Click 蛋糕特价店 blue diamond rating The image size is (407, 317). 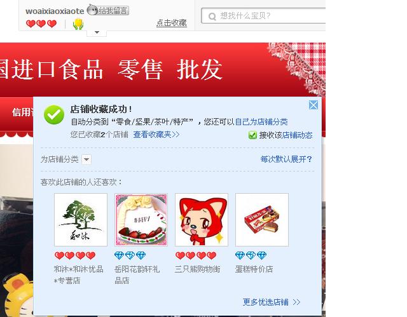[251, 255]
